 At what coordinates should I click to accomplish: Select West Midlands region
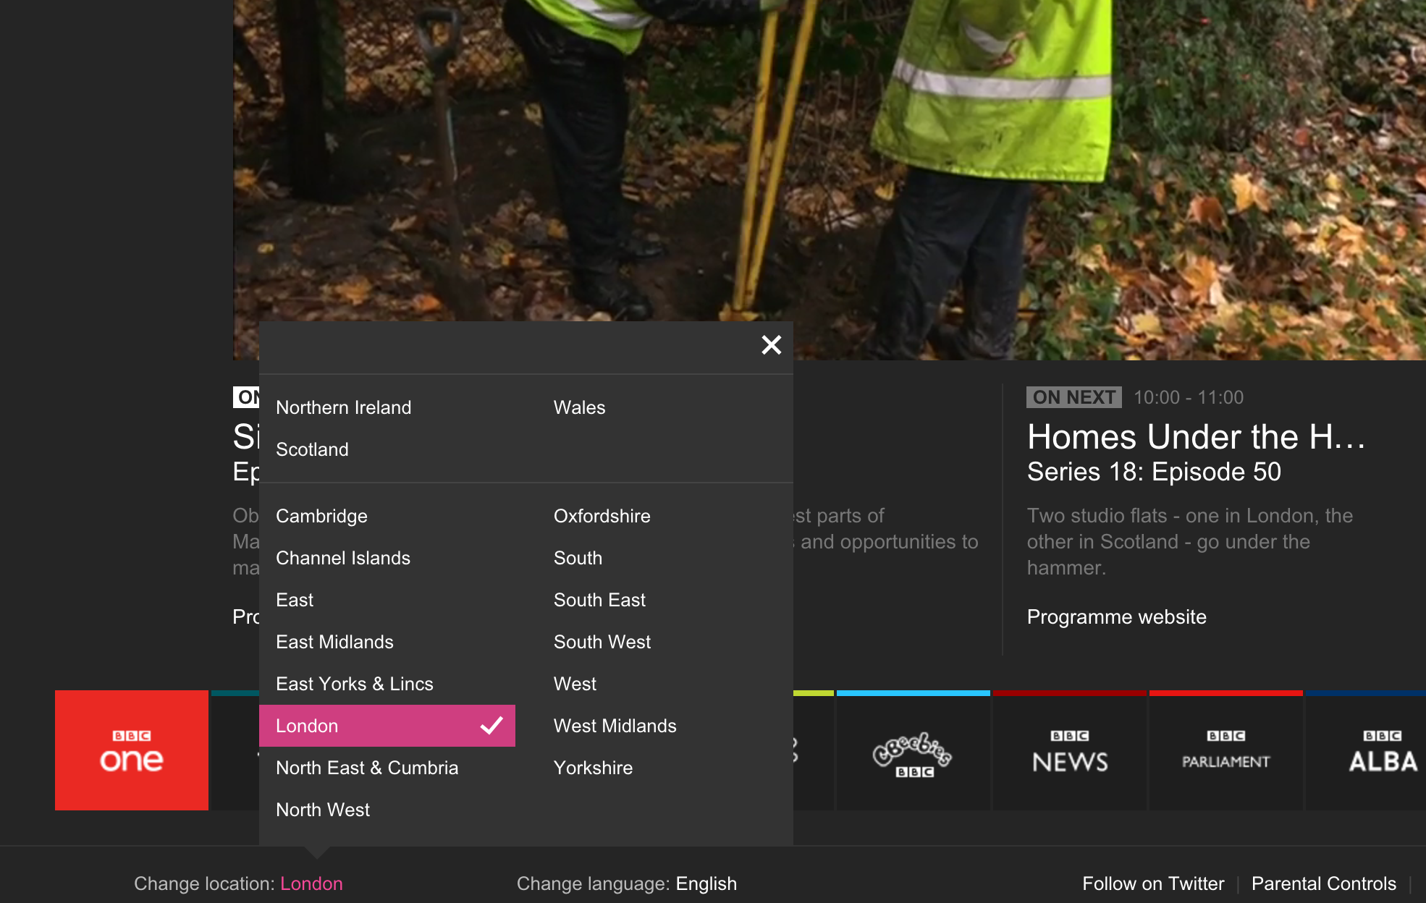tap(615, 726)
